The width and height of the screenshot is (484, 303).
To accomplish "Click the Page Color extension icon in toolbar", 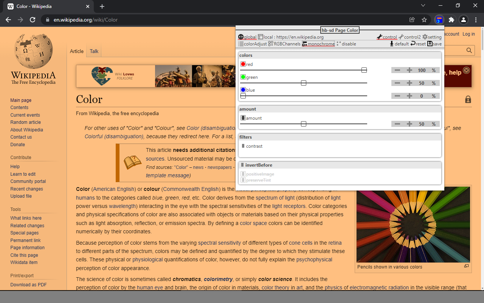I will pos(439,20).
